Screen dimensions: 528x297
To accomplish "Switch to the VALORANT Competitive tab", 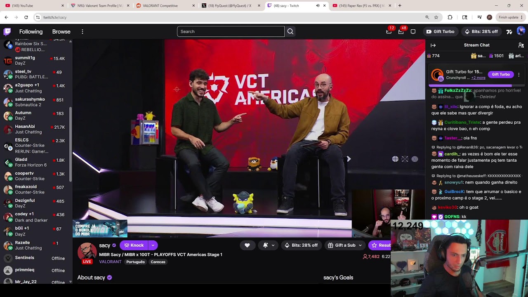I will coord(165,6).
